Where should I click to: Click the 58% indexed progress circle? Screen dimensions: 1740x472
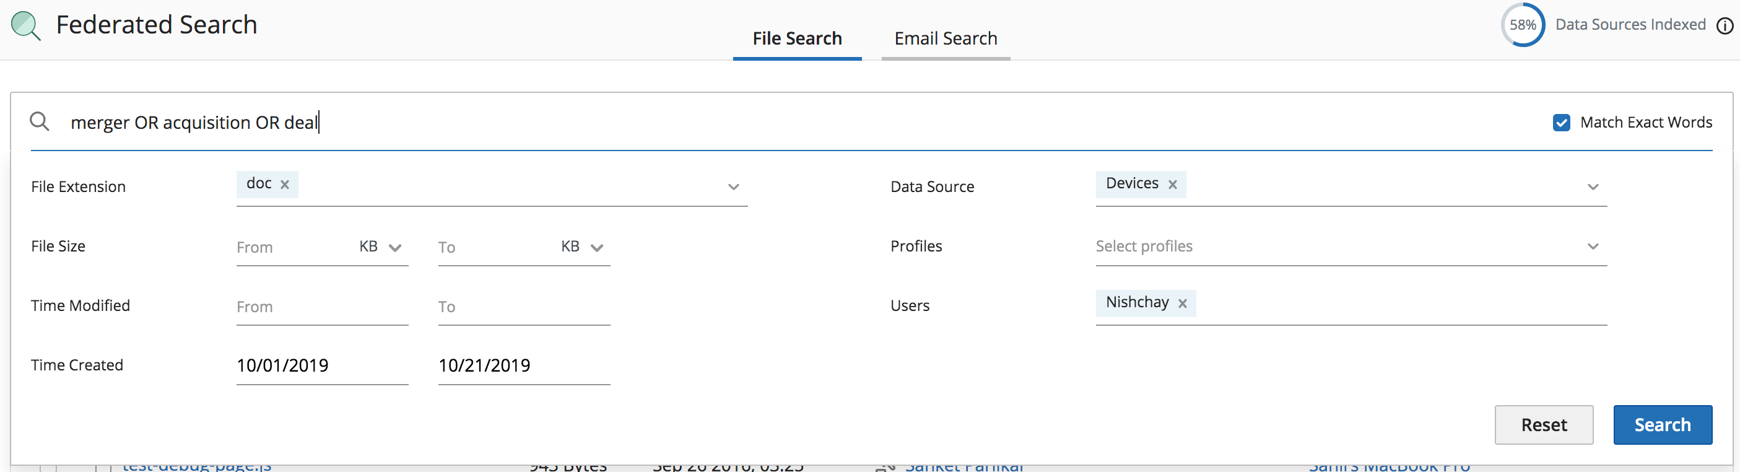point(1522,25)
